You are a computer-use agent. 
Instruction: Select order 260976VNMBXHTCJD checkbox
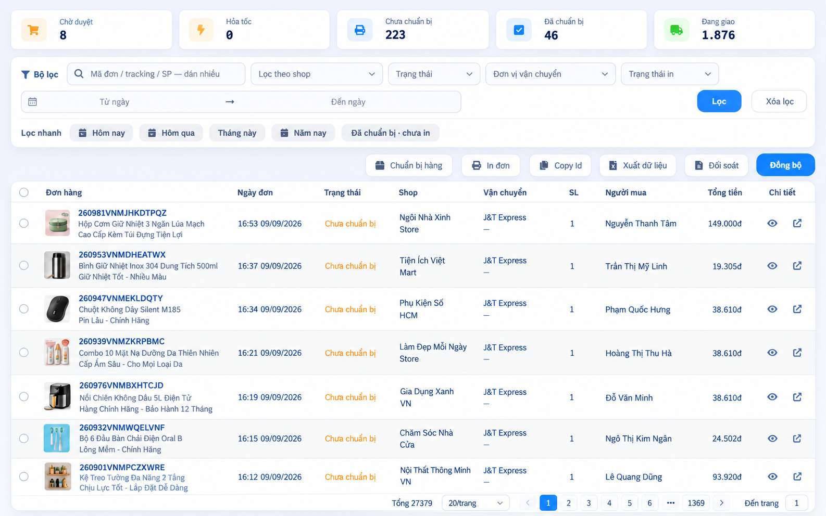tap(24, 397)
